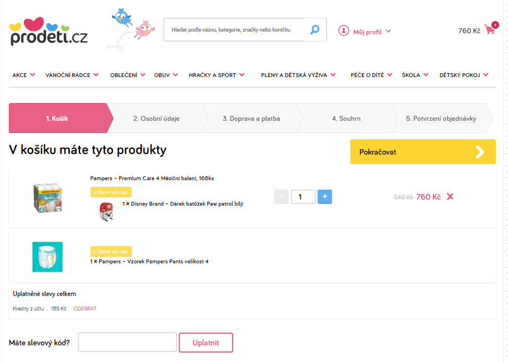Click the ODEBRAT credits link

[x=85, y=309]
